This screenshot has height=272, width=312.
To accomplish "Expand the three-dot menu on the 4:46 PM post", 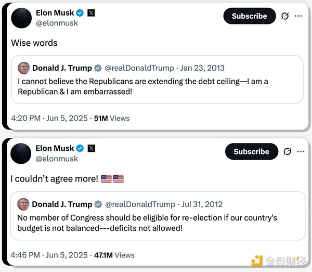I will (300, 151).
